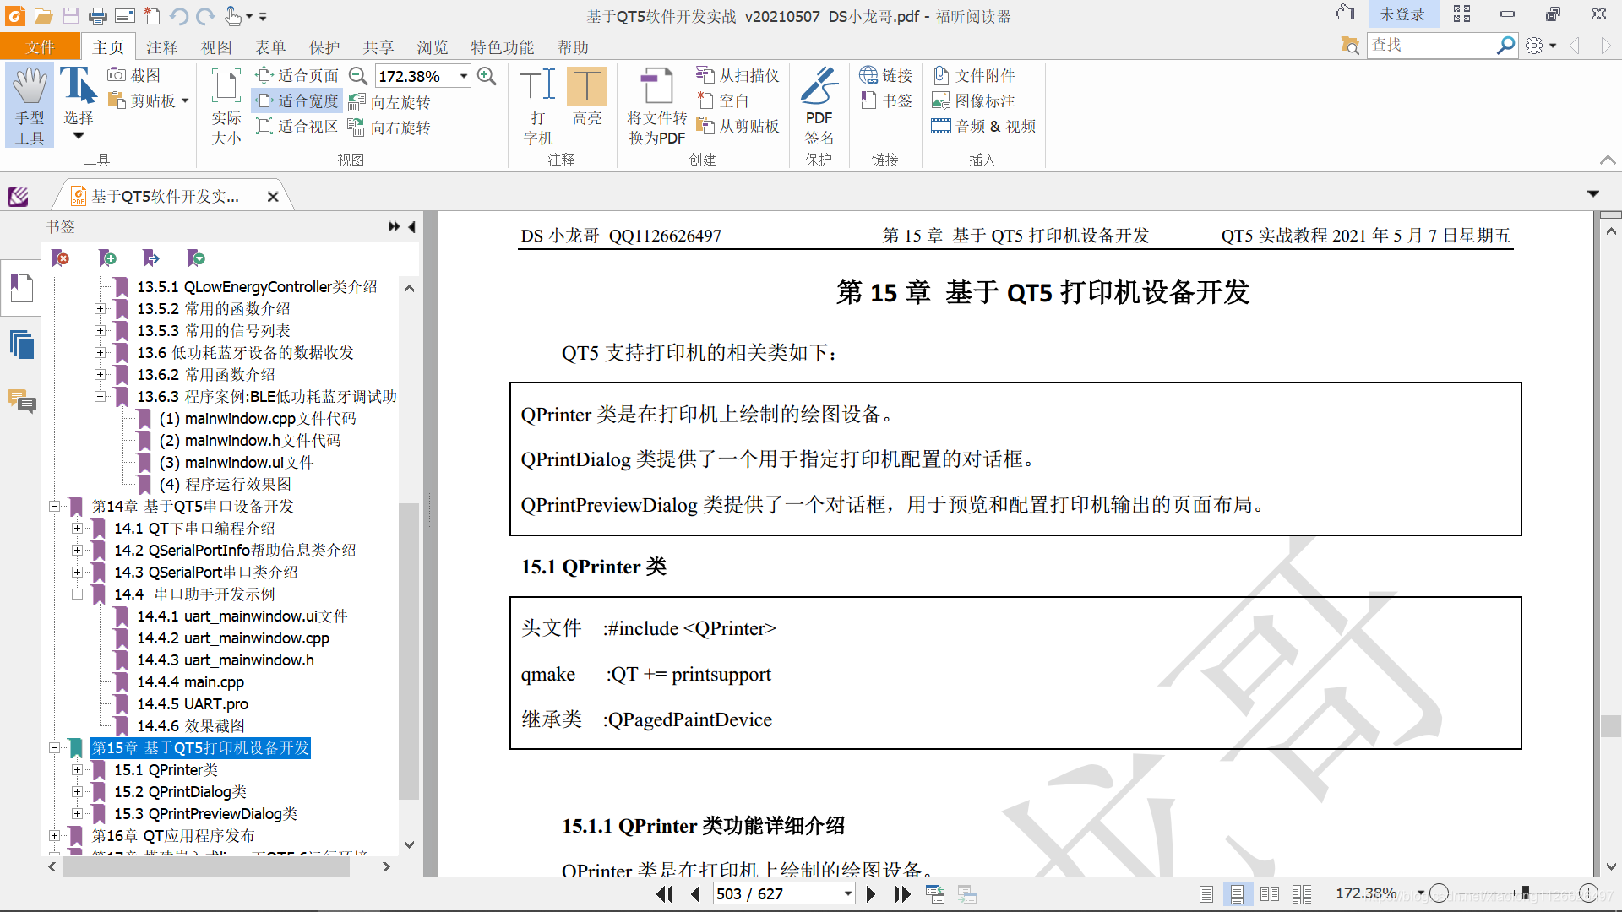Go to the next page button

click(871, 893)
